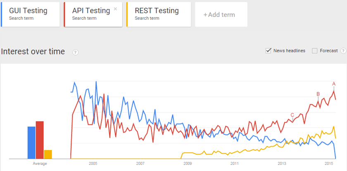Click the yellow REST Testing average bar
The width and height of the screenshot is (347, 171).
click(48, 154)
